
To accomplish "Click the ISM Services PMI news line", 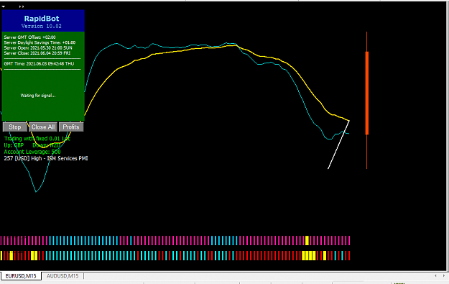I will click(46, 158).
